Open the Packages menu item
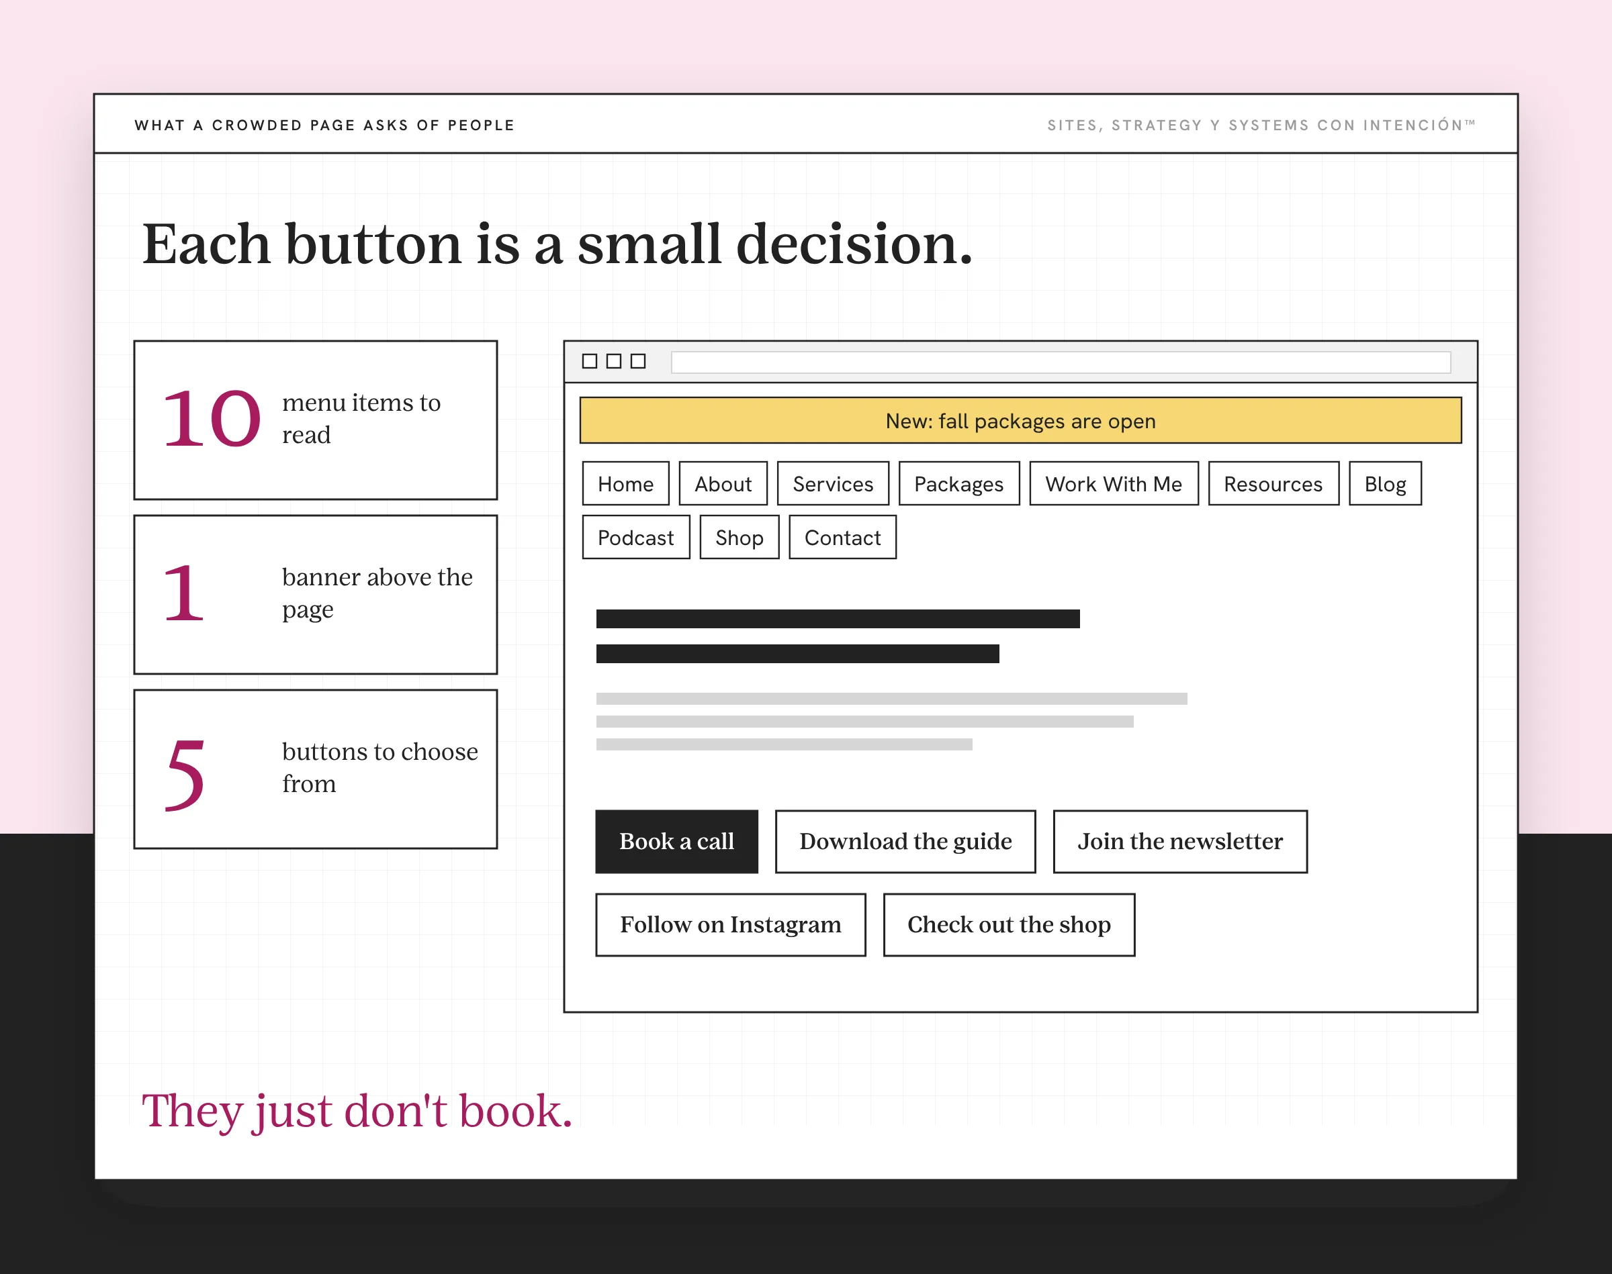Viewport: 1612px width, 1274px height. tap(959, 483)
